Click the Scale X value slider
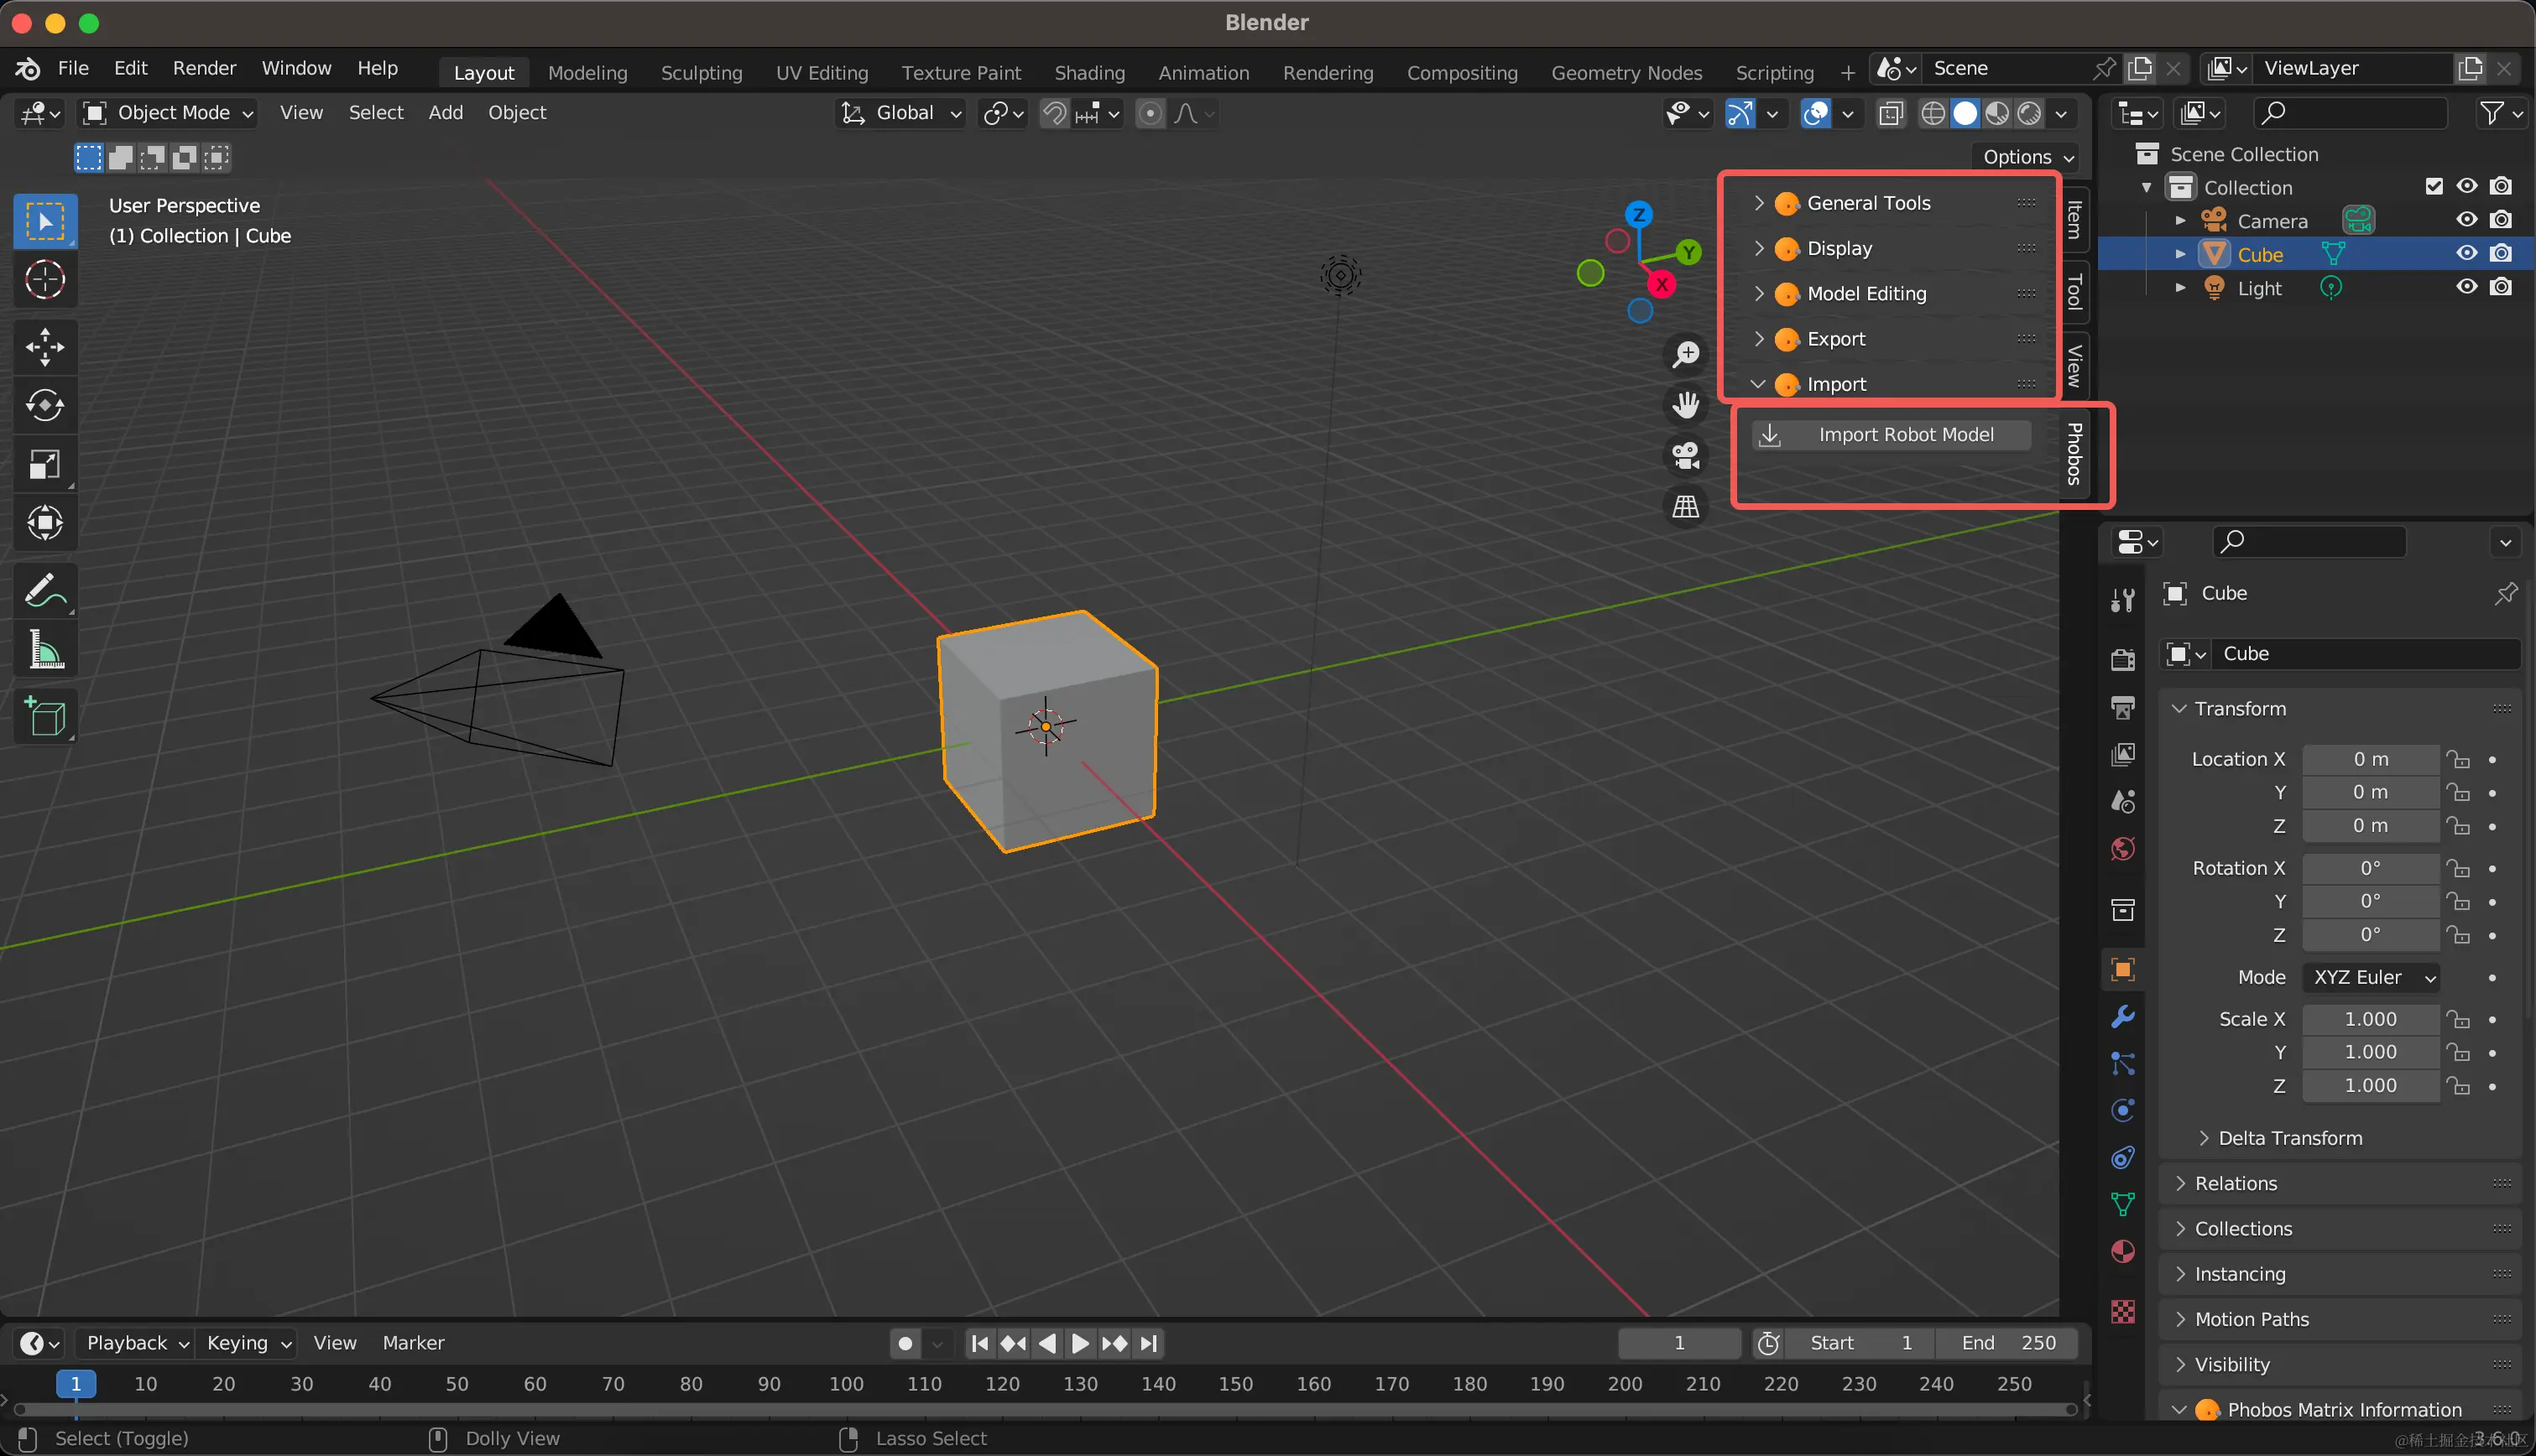The image size is (2536, 1456). point(2370,1019)
